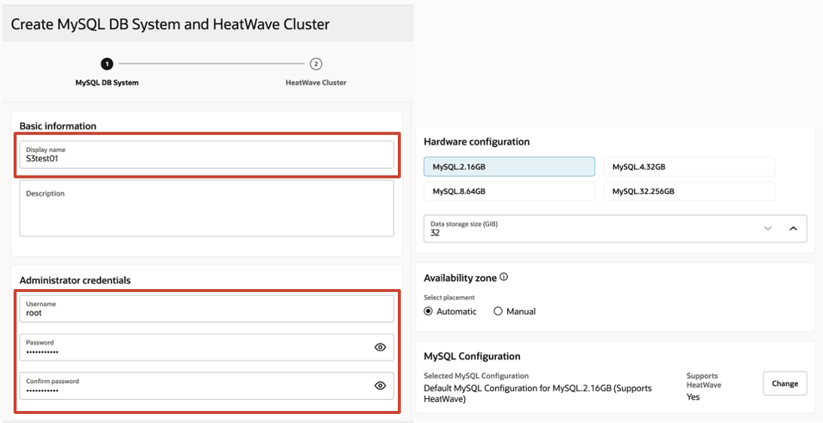Go to step 2 HeatWave Cluster circle
Image resolution: width=823 pixels, height=423 pixels.
tap(316, 64)
